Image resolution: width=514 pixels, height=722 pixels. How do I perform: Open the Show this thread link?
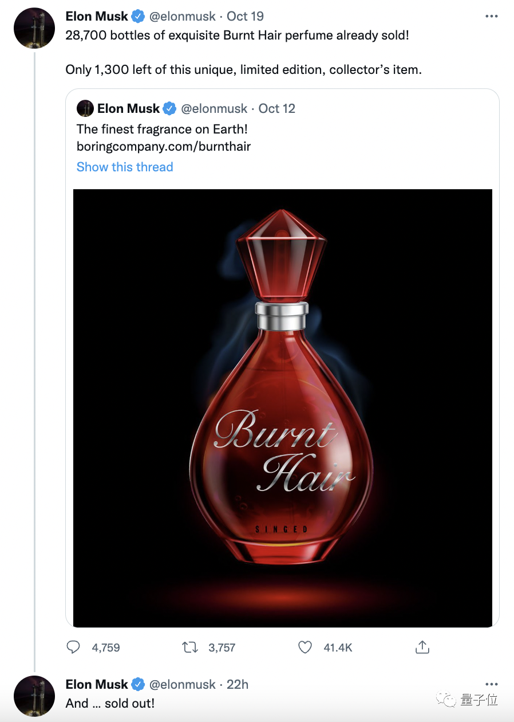(125, 167)
